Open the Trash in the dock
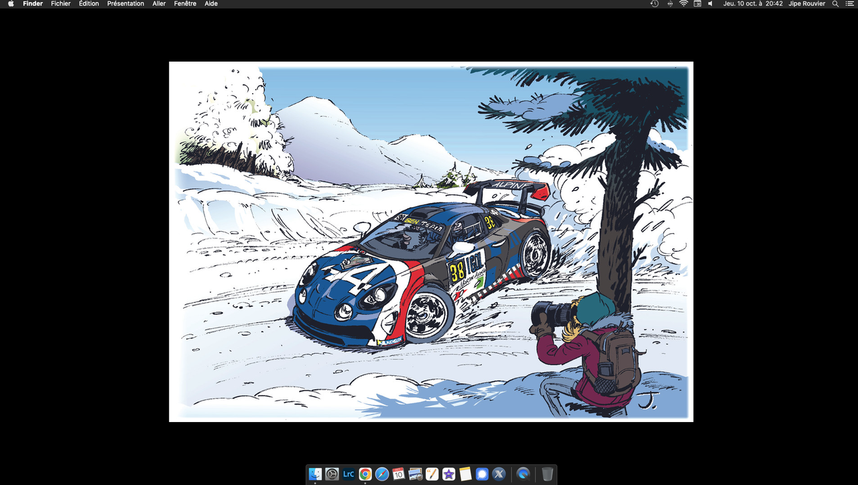Screen dimensions: 858x485 pos(548,474)
